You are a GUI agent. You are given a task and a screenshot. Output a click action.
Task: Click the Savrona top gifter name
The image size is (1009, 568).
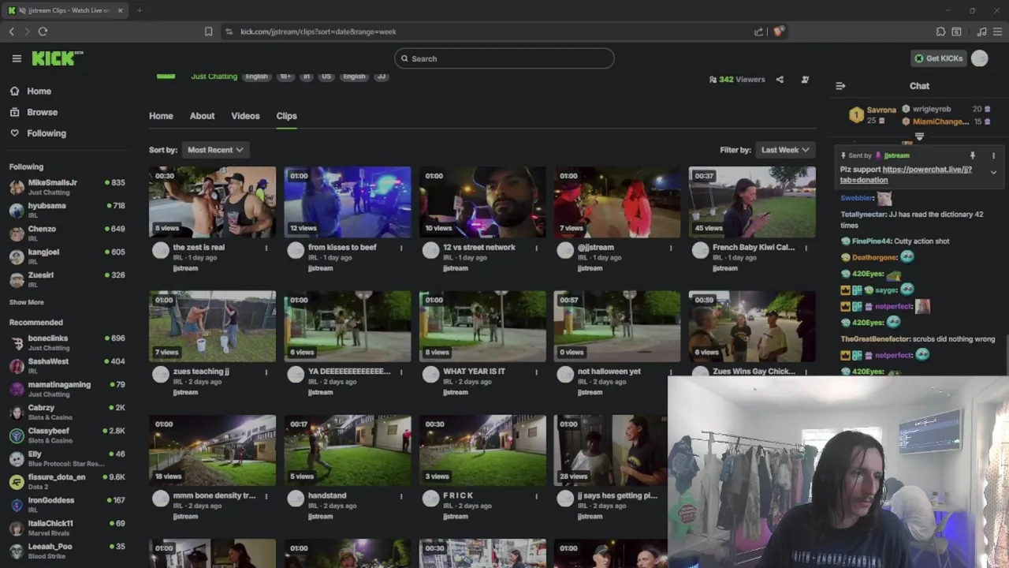881,110
